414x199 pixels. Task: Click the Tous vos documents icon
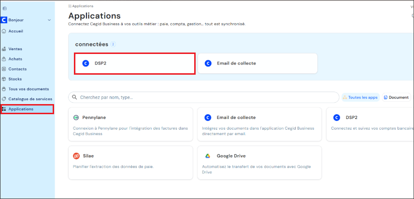point(4,89)
